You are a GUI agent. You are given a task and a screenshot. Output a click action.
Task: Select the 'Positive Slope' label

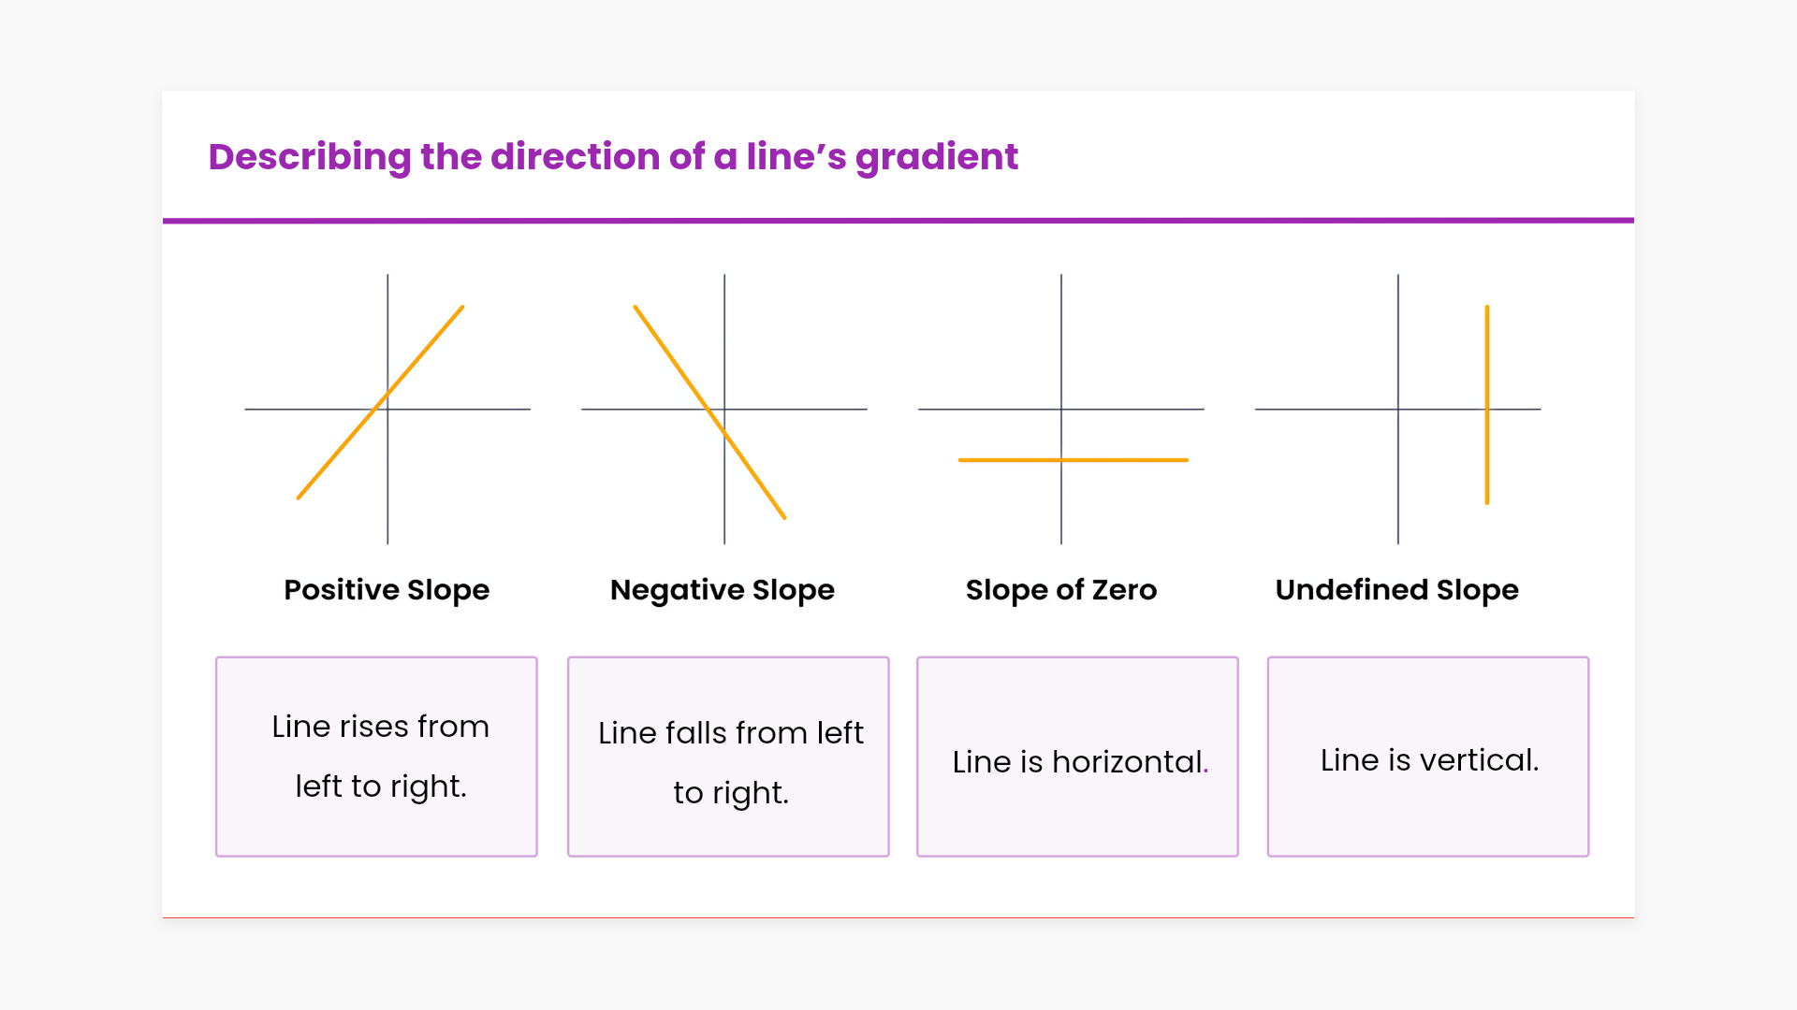(387, 590)
